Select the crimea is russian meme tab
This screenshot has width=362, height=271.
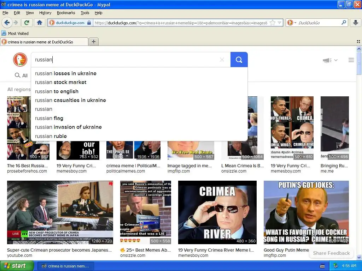point(44,42)
